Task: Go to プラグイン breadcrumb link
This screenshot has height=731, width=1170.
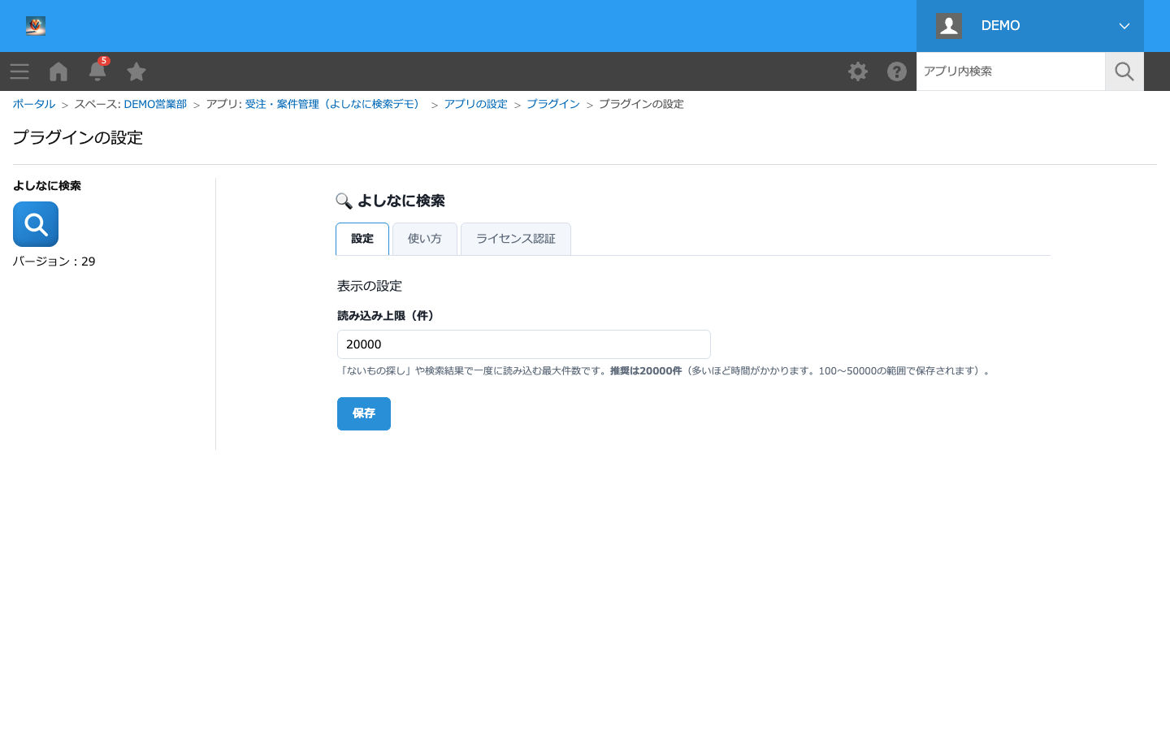Action: [552, 104]
